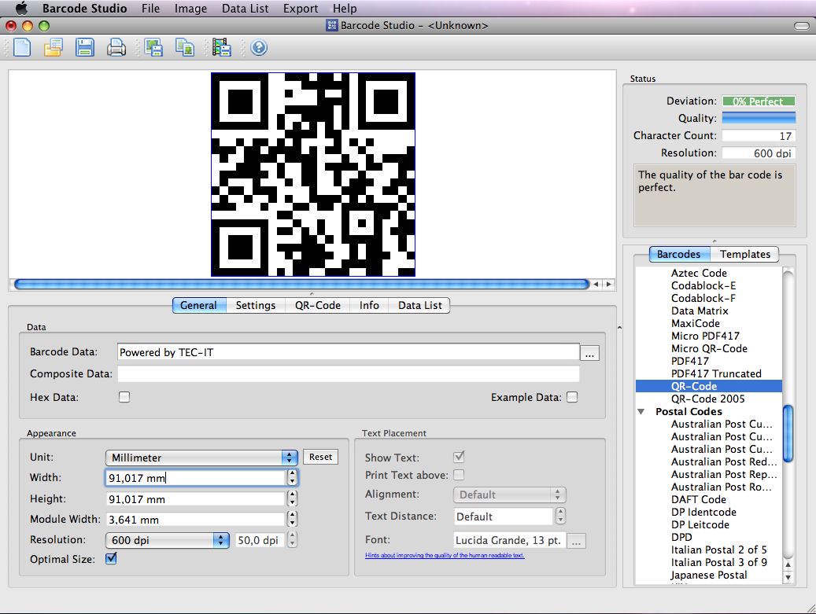The image size is (816, 614).
Task: Toggle the Print Text above checkbox
Action: click(x=459, y=475)
